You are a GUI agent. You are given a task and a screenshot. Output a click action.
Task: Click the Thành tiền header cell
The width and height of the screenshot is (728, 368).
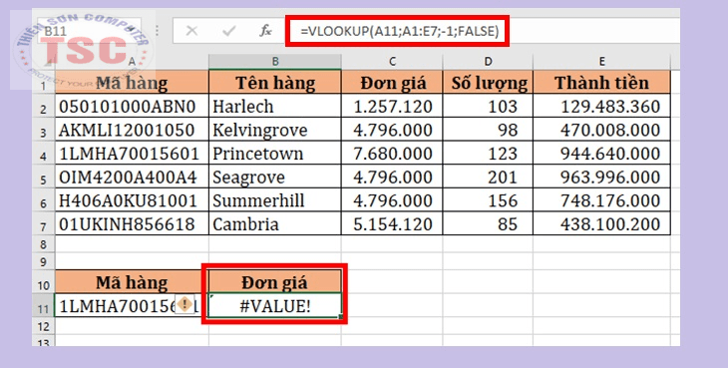[x=601, y=82]
